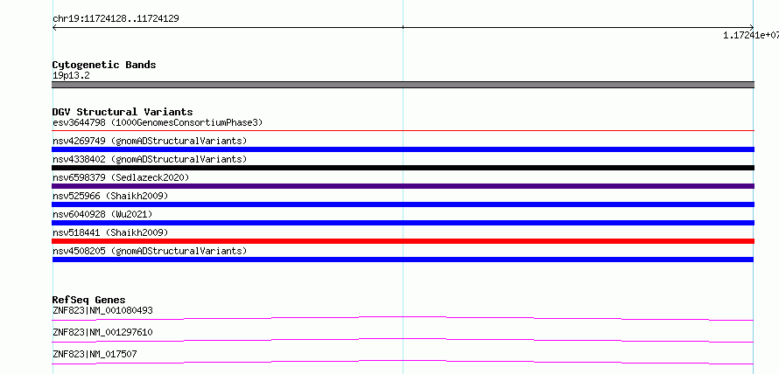Click the blue bar under nsv4269749

(403, 149)
